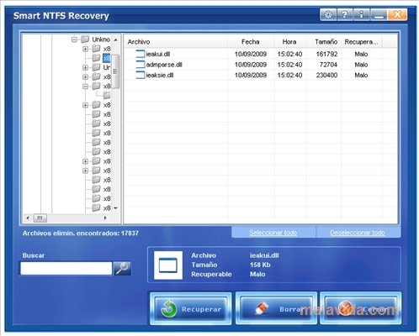
Task: Sort by the Fecha column header
Action: tap(251, 42)
